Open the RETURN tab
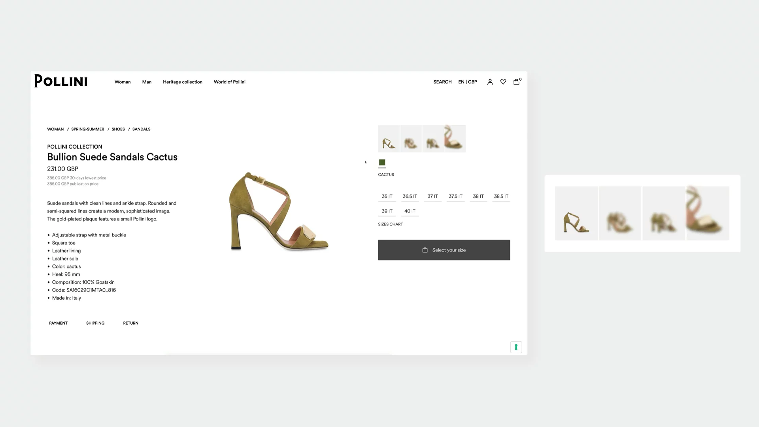The image size is (759, 427). tap(131, 323)
